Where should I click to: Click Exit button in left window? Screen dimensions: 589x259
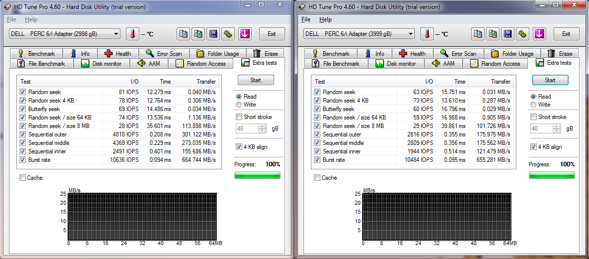(272, 34)
